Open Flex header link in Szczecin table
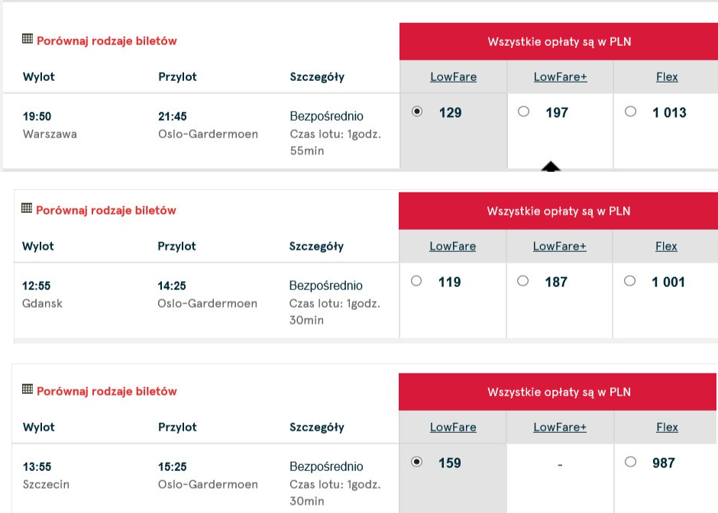 (x=667, y=427)
